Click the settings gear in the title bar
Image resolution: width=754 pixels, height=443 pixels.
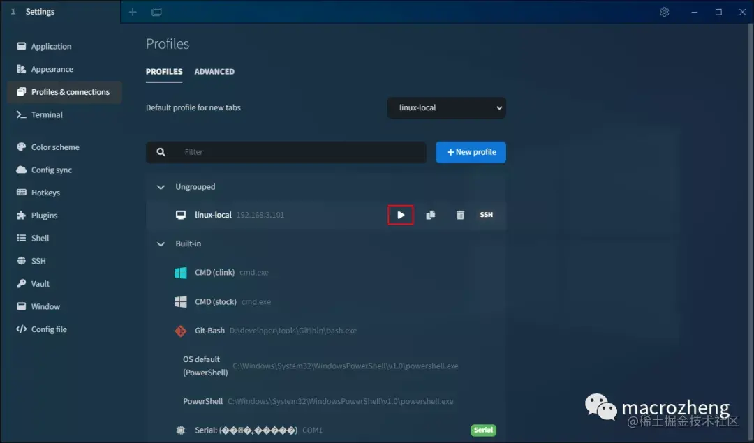[x=664, y=12]
